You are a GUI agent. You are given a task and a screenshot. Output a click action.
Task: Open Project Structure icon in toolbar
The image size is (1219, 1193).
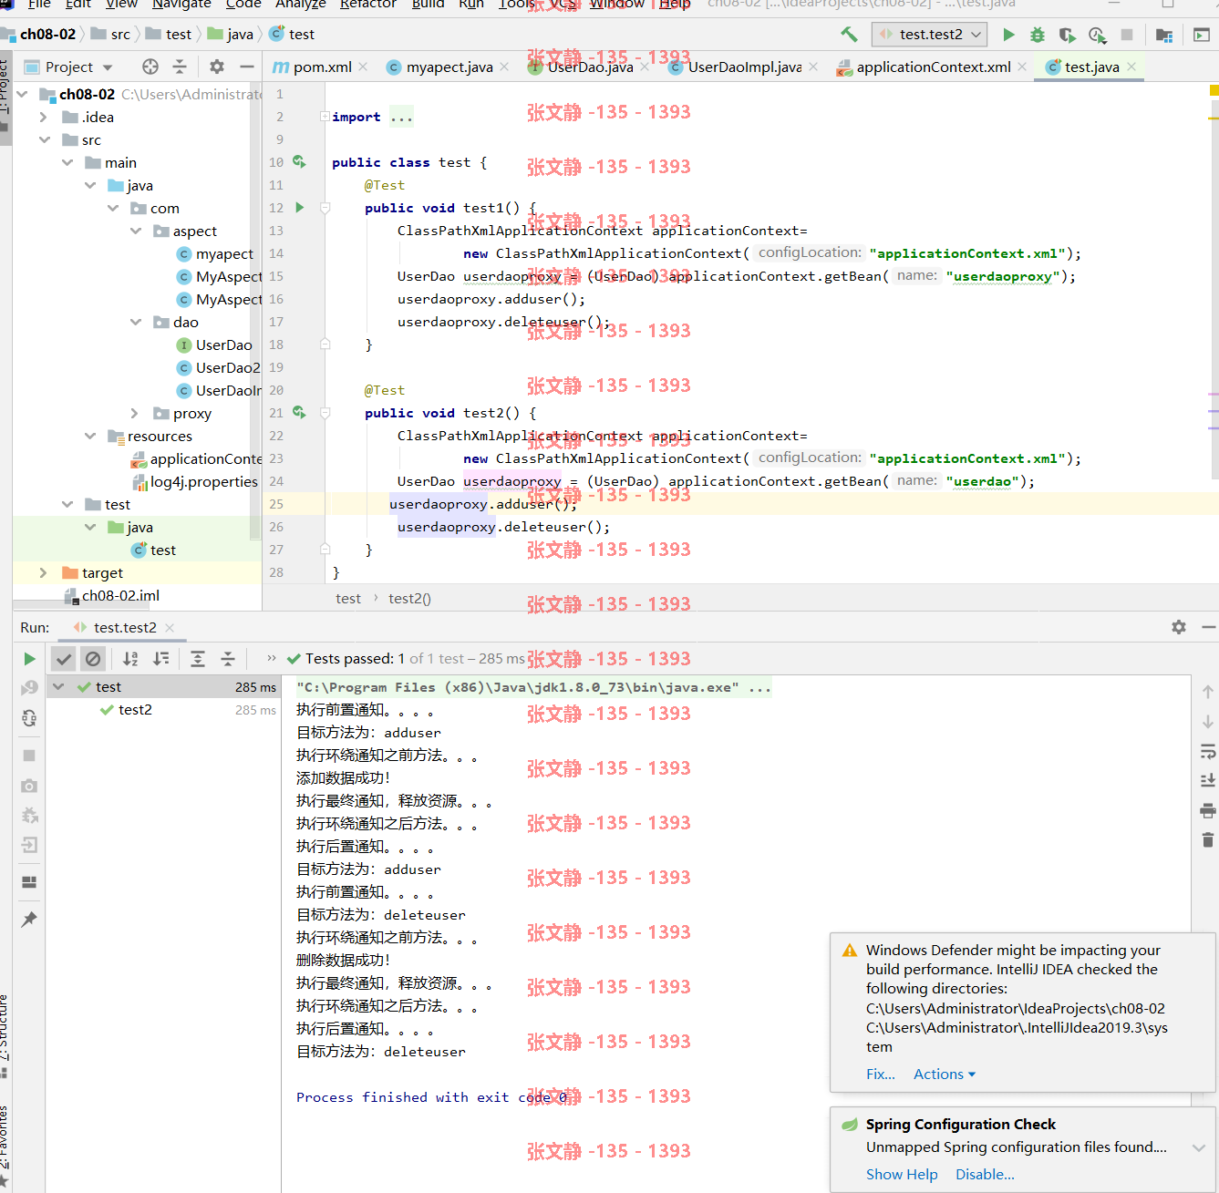click(1164, 35)
